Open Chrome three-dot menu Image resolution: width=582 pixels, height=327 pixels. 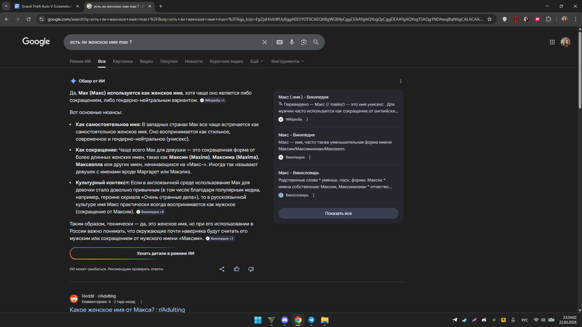575,19
